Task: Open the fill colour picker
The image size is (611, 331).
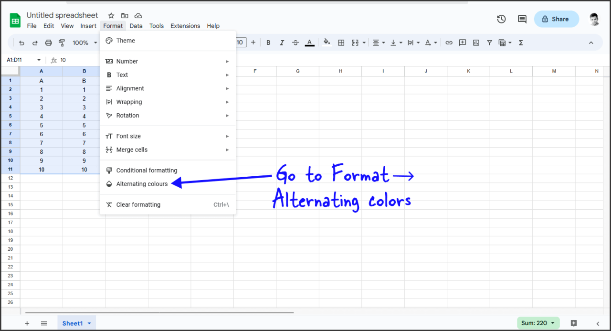Action: (327, 43)
